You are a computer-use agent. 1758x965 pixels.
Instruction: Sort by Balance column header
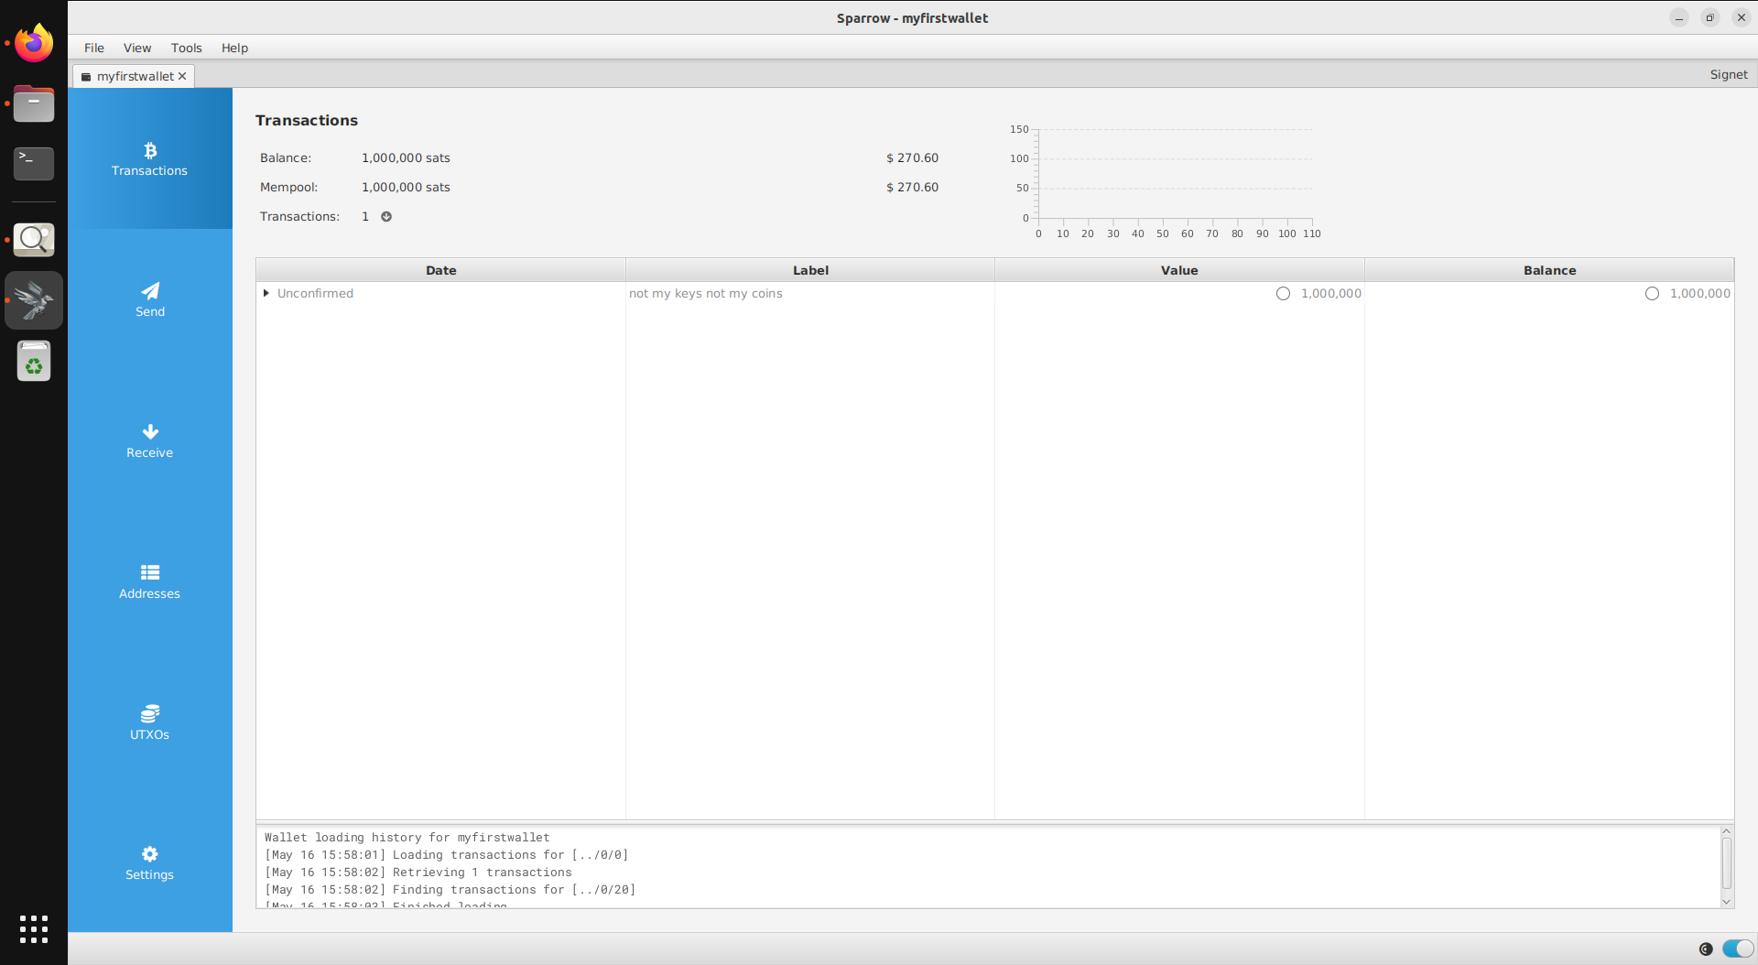tap(1549, 270)
